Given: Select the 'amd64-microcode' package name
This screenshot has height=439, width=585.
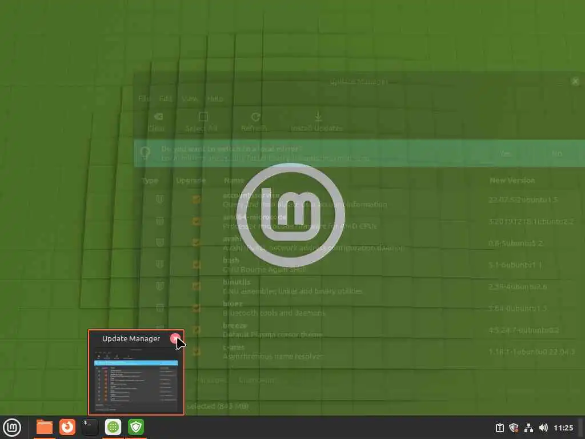Looking at the screenshot, I should (254, 217).
